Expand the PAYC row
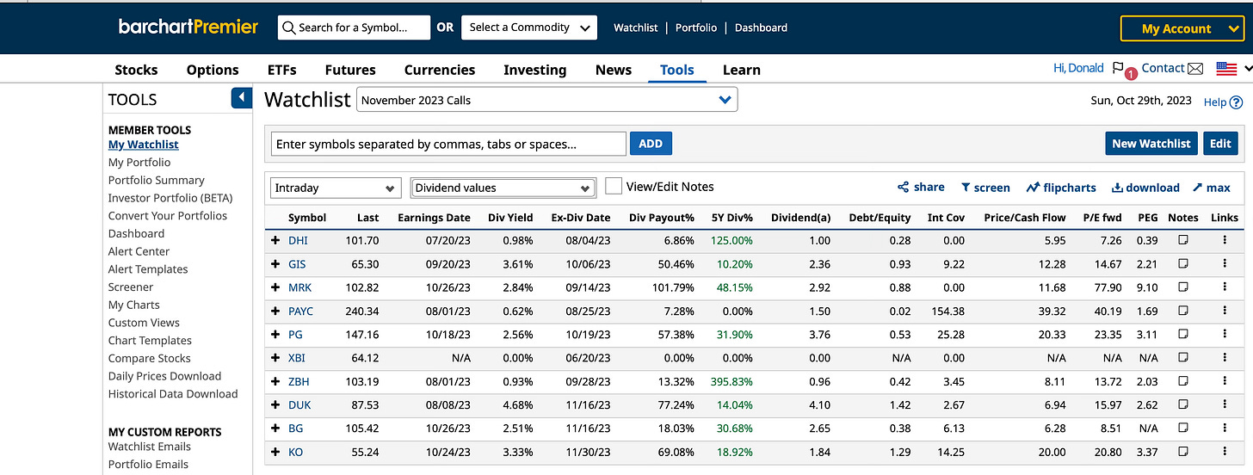 [275, 311]
